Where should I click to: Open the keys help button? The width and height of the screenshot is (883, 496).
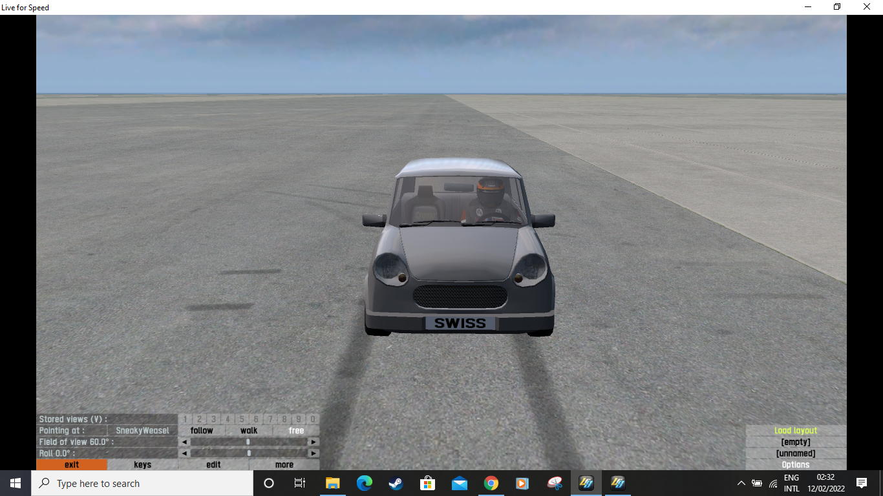click(143, 465)
